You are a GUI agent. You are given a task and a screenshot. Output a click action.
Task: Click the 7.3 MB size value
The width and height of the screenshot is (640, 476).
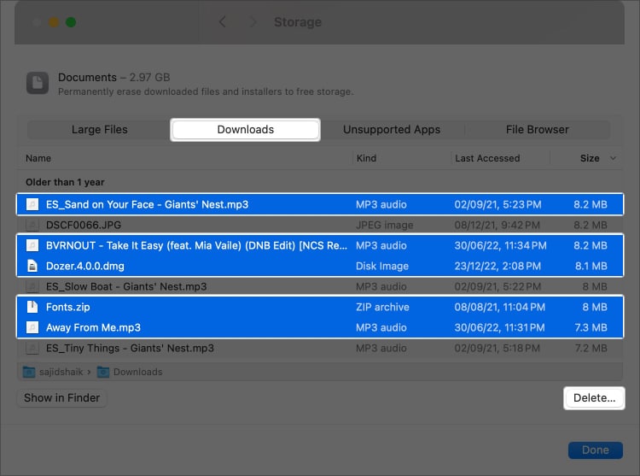pyautogui.click(x=591, y=327)
